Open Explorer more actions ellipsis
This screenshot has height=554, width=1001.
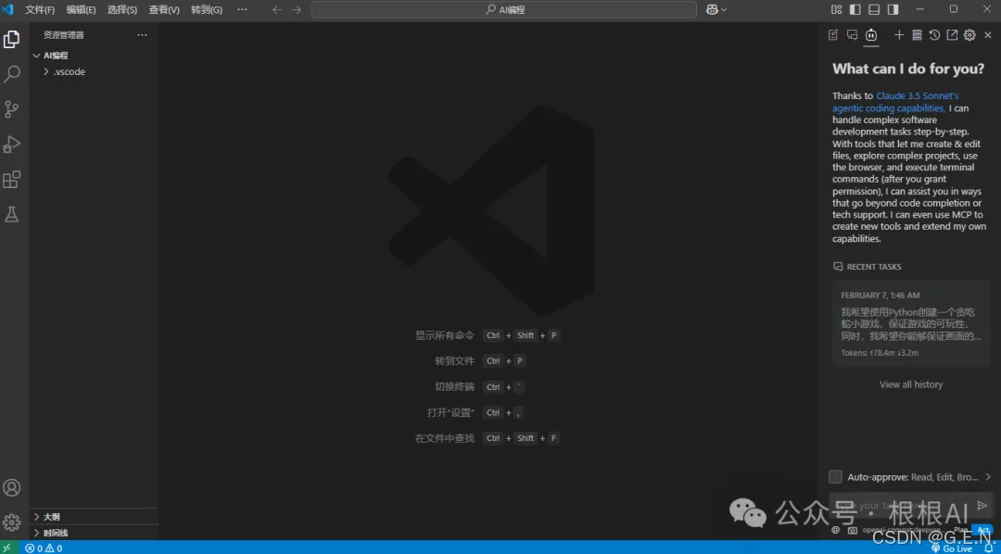pos(143,35)
